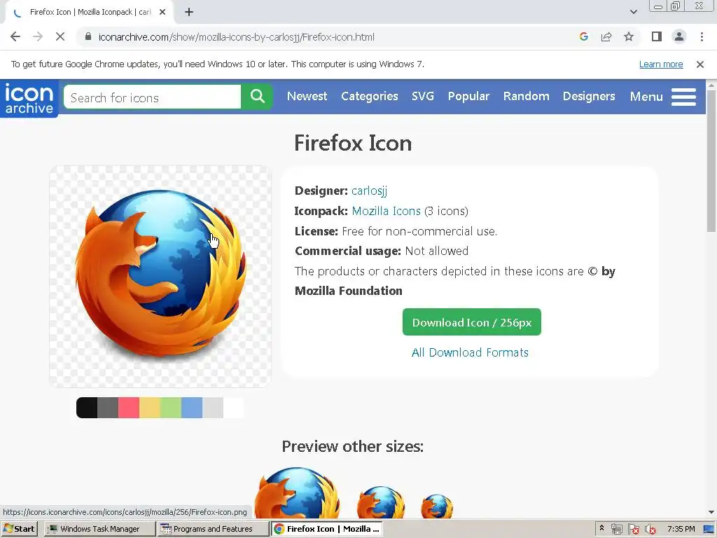Open the hamburger Menu icon
Screen dimensions: 717x538
[x=683, y=97]
